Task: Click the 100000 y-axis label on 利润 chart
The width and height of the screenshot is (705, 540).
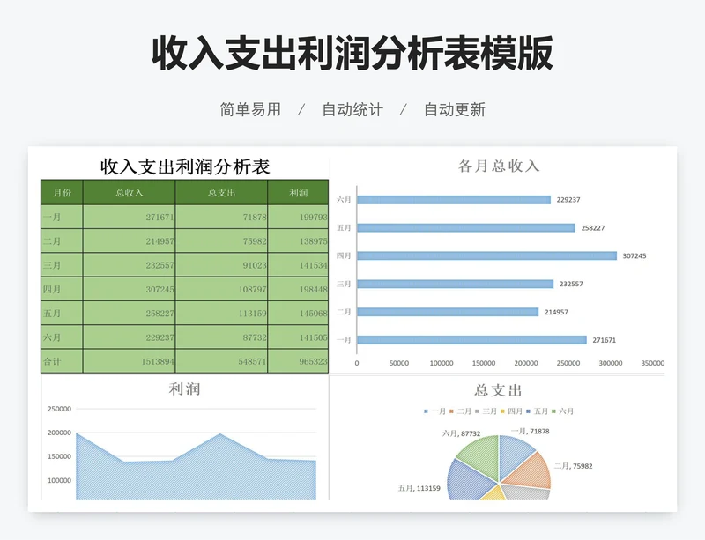Action: pyautogui.click(x=59, y=480)
